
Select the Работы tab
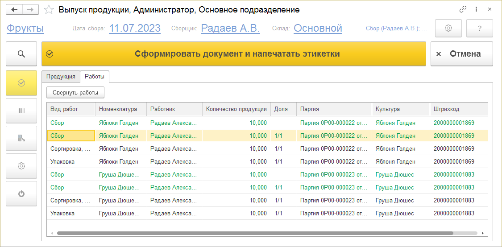pyautogui.click(x=95, y=76)
